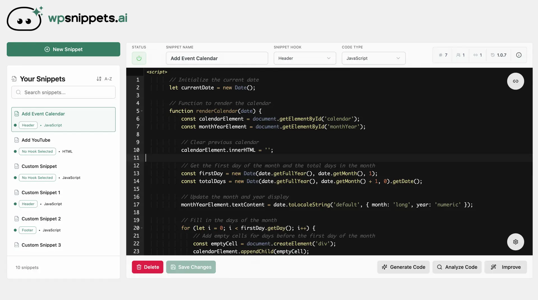Click the wpsnippets.ai mascot logo
538x300 pixels.
pyautogui.click(x=25, y=18)
